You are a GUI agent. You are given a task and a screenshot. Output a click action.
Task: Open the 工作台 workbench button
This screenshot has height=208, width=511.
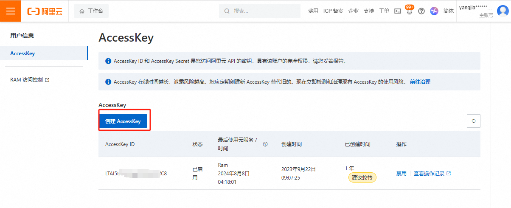(x=91, y=11)
